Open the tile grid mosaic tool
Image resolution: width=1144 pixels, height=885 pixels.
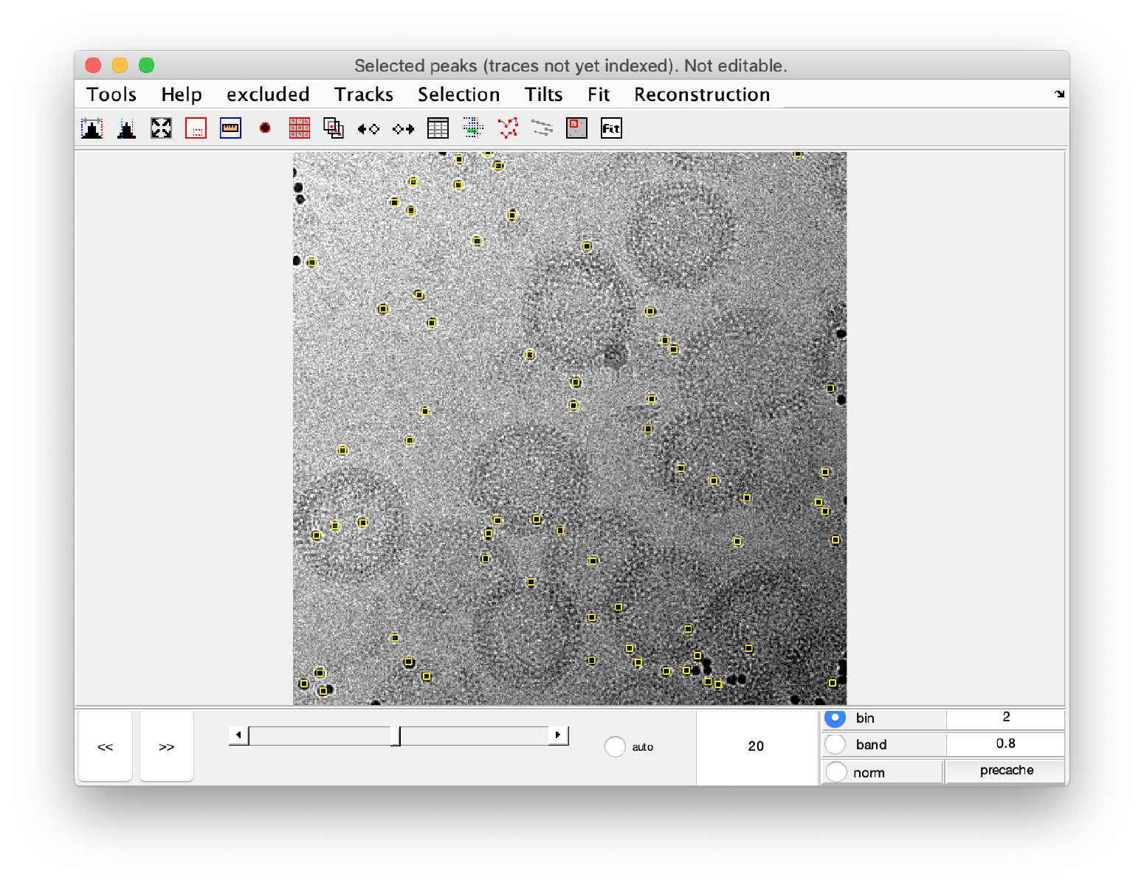pos(299,128)
